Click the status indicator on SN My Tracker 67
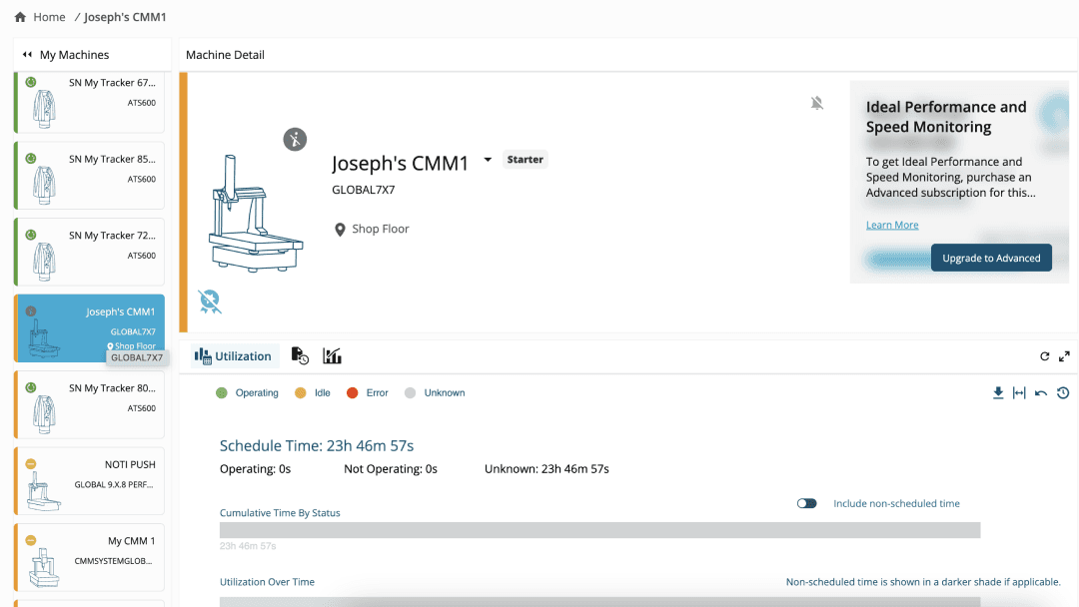 pyautogui.click(x=31, y=83)
